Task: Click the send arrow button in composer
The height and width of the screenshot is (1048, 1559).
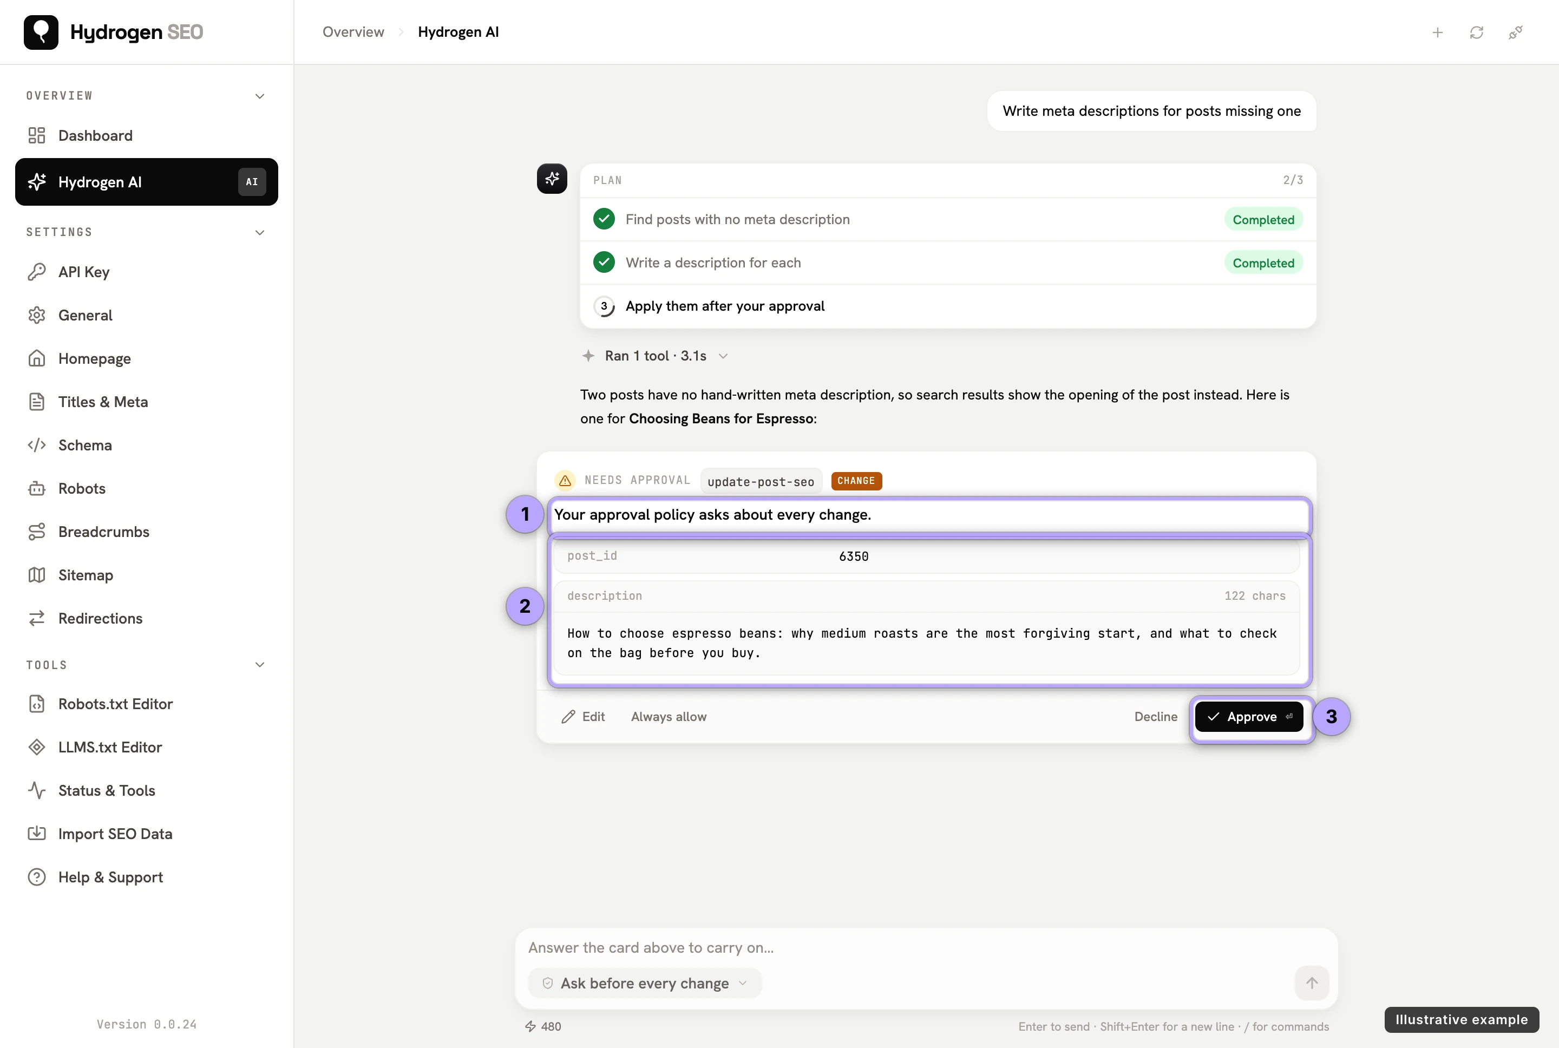Action: tap(1311, 983)
